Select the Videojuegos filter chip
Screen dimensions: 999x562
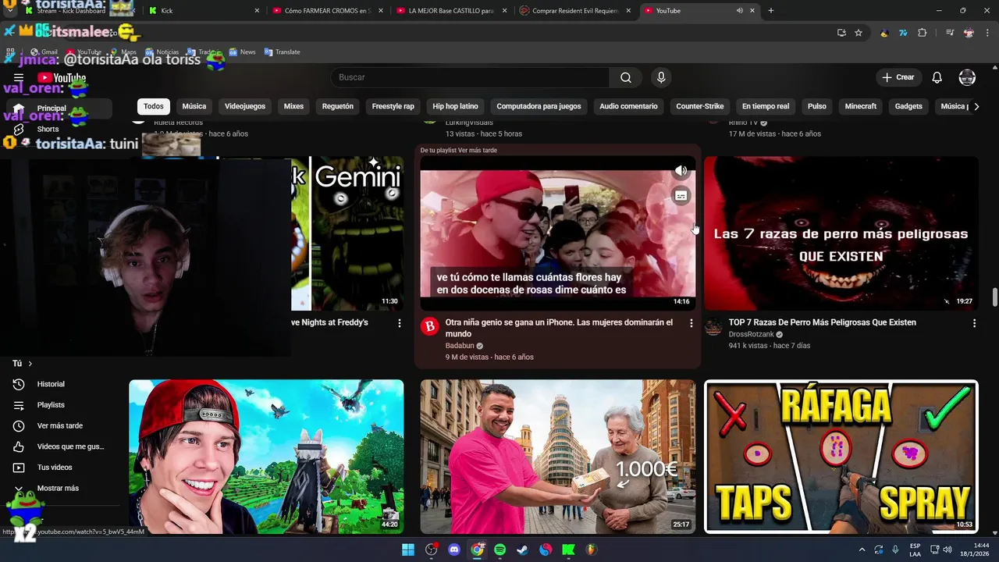[x=245, y=106]
